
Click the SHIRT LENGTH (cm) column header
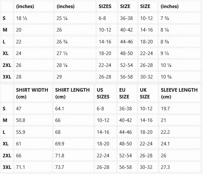pyautogui.click(x=72, y=93)
